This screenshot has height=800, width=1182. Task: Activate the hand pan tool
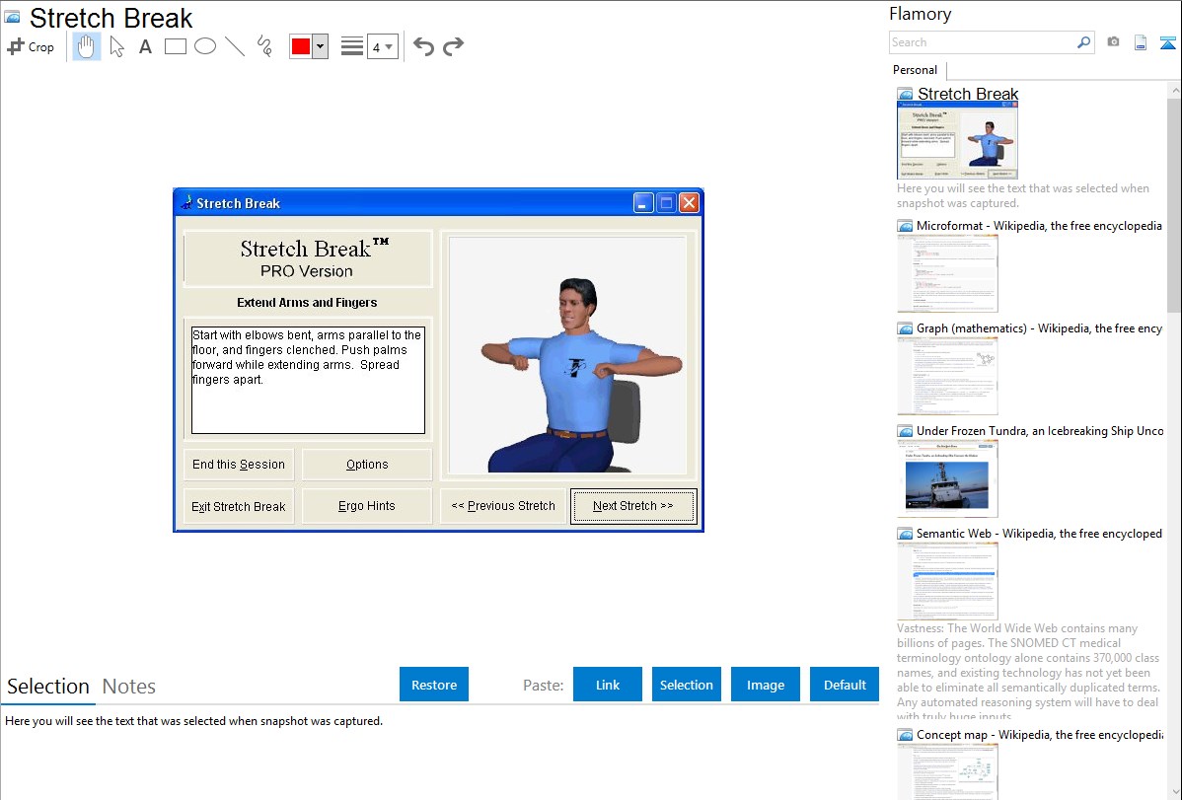point(86,46)
